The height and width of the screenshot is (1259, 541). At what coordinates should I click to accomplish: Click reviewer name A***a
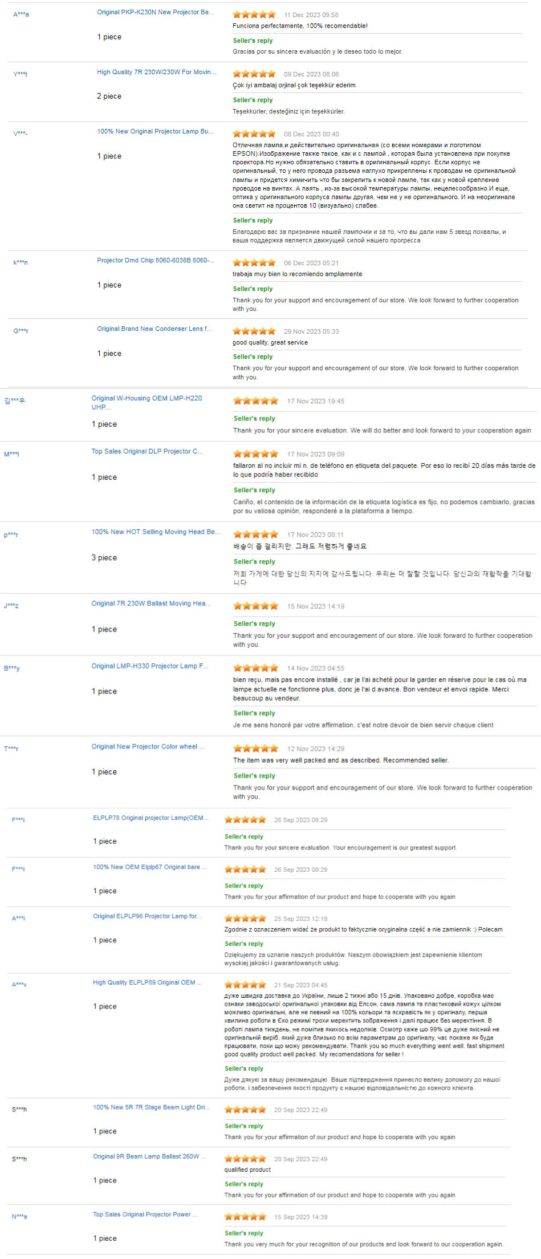(21, 14)
